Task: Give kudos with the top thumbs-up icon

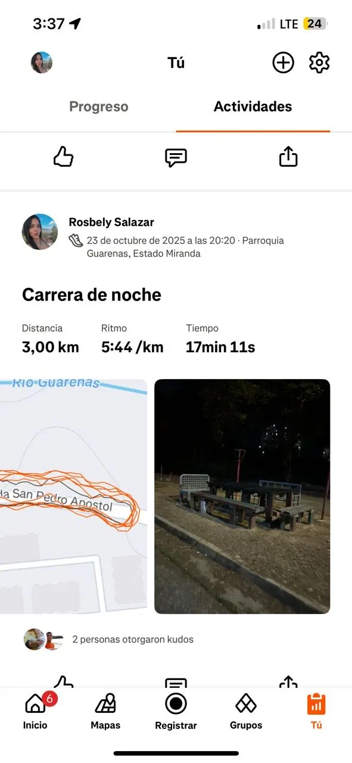Action: [x=63, y=157]
